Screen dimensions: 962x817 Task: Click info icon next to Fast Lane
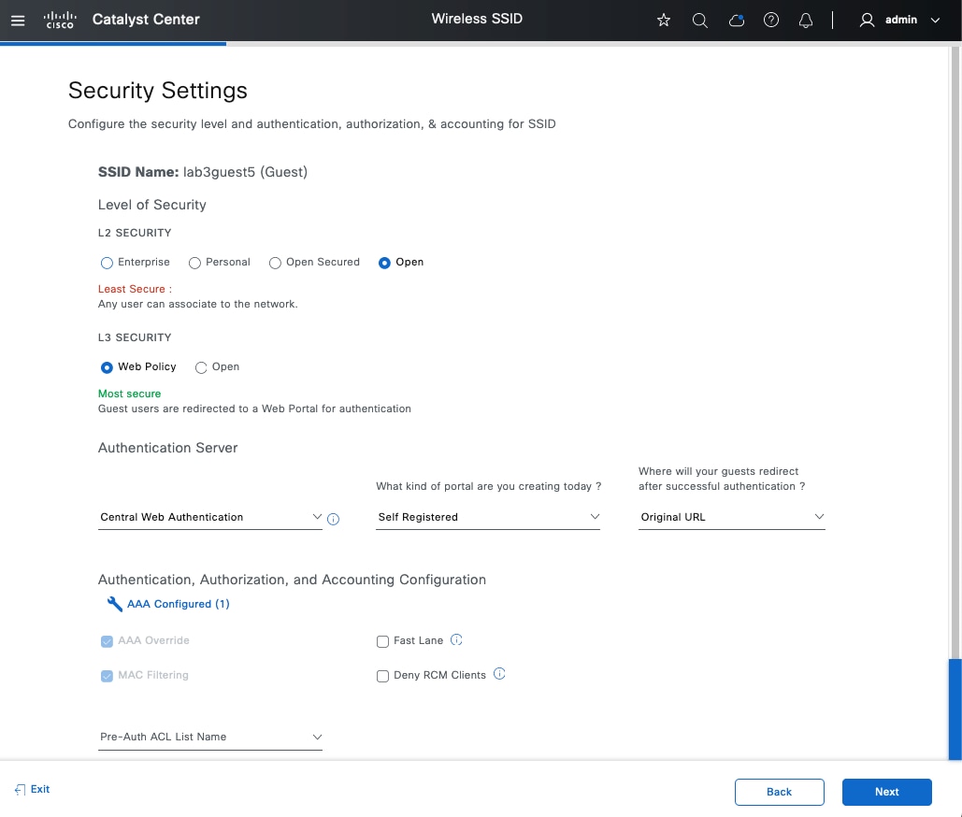[456, 640]
